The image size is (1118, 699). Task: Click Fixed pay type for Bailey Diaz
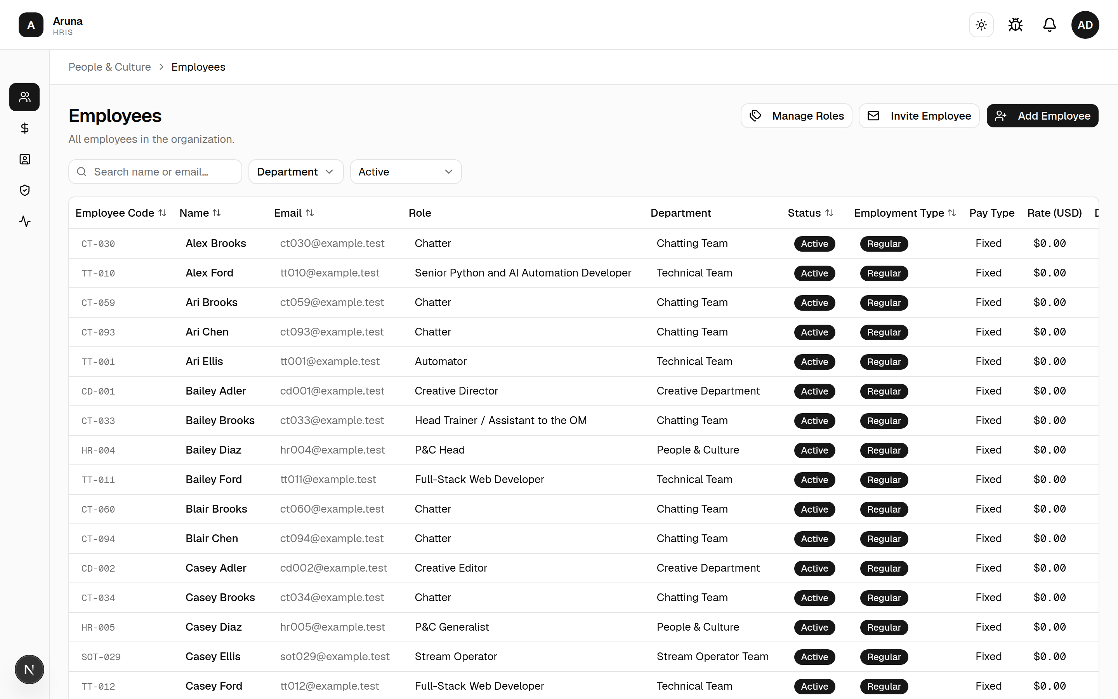click(x=988, y=450)
